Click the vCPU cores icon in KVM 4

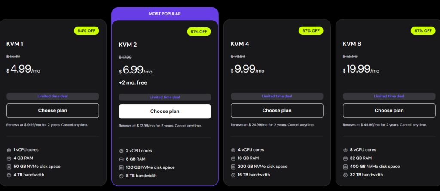[x=233, y=150]
